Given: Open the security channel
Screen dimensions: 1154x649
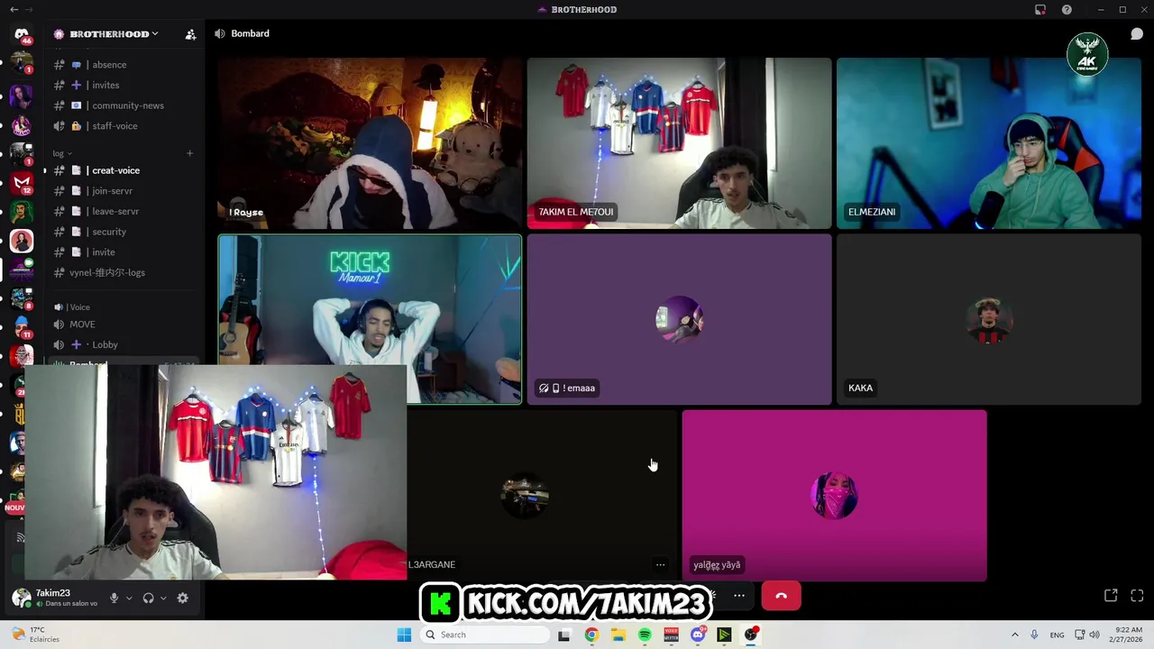Looking at the screenshot, I should [124, 232].
